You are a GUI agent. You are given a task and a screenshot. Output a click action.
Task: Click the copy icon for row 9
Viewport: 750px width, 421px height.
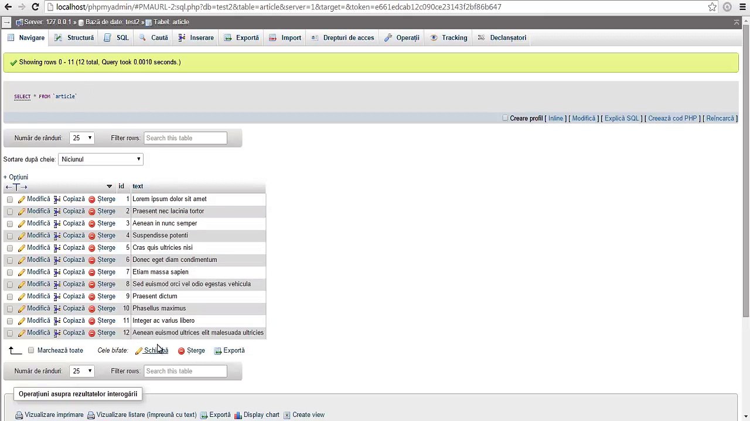point(57,296)
